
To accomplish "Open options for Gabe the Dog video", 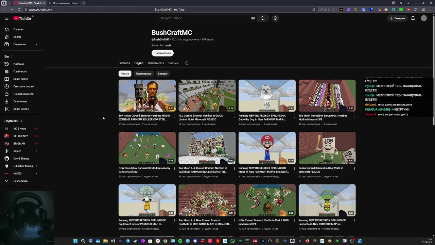I will 294,116.
